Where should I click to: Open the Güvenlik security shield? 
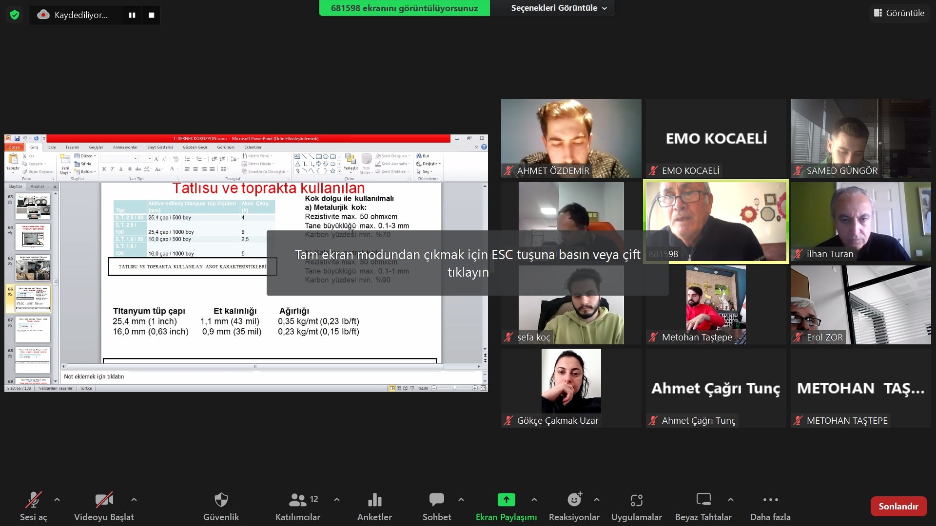[221, 507]
